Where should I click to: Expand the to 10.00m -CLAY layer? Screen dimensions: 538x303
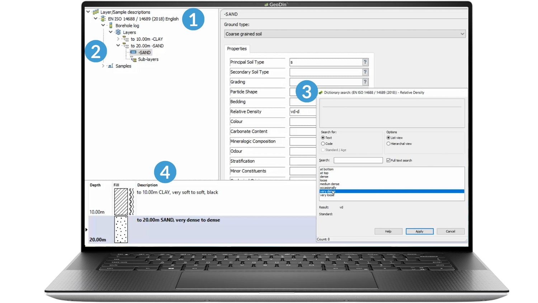(118, 39)
